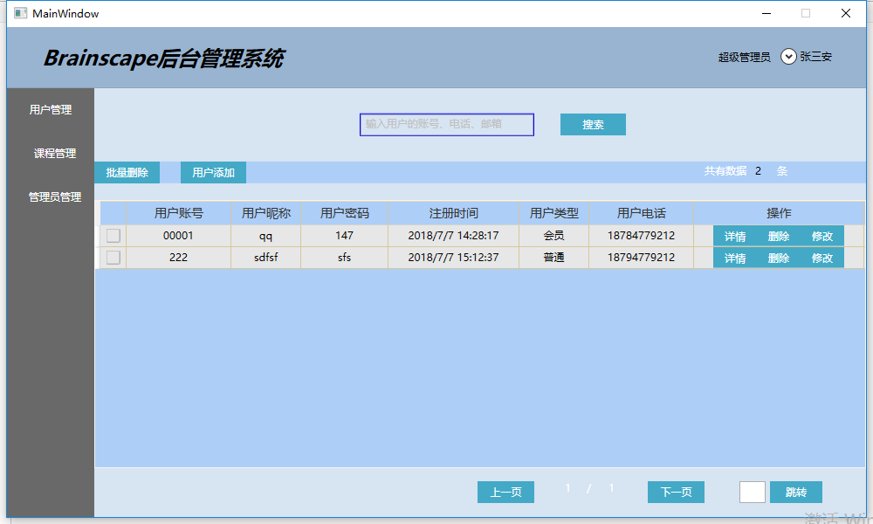873x524 pixels.
Task: Open the dropdown arrow beside 张三安
Action: [x=788, y=57]
